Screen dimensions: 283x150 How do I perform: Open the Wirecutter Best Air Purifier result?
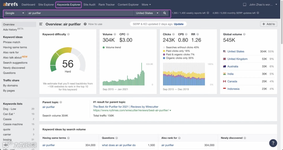[x=126, y=107]
